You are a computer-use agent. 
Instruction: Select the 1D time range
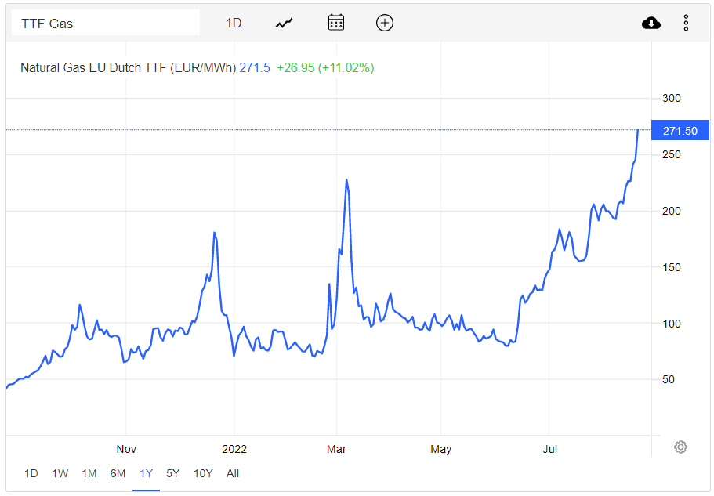click(x=31, y=473)
